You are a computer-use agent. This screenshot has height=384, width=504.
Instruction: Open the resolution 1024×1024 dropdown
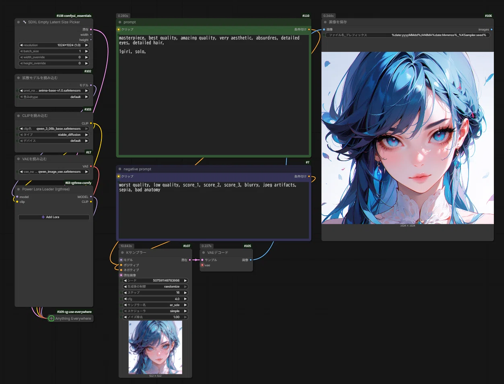[x=54, y=45]
